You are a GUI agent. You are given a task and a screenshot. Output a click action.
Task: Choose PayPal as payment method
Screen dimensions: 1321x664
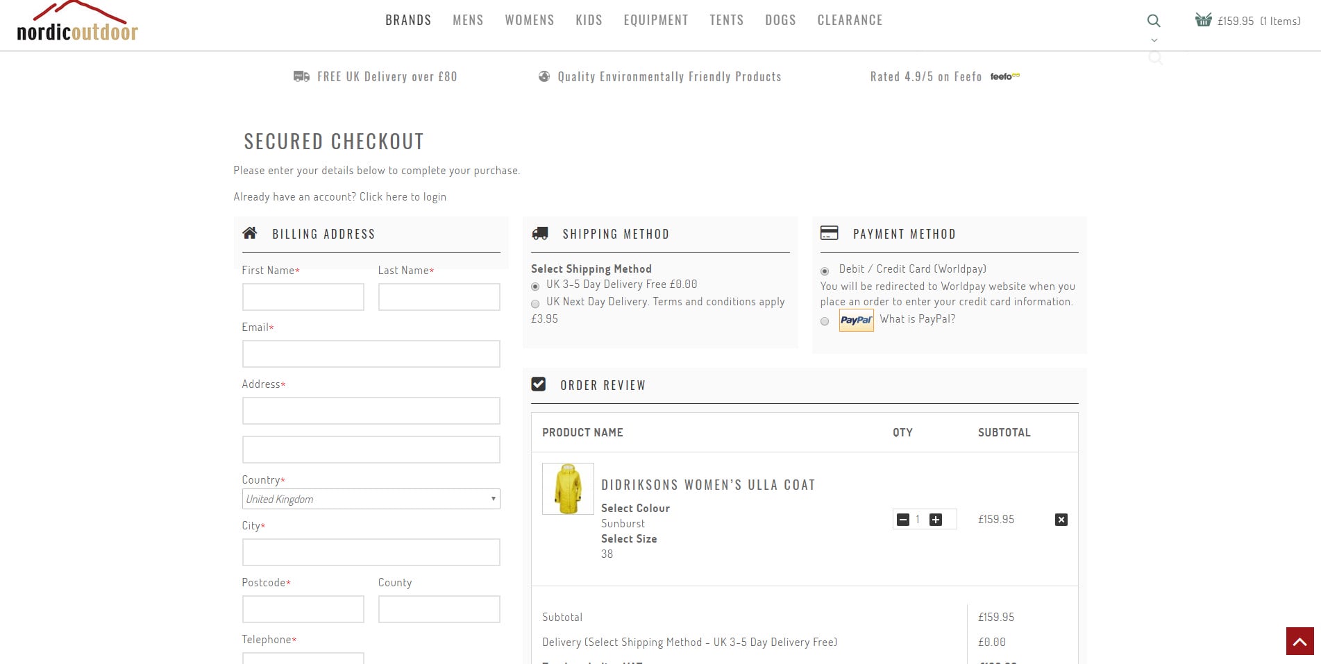[x=825, y=321]
